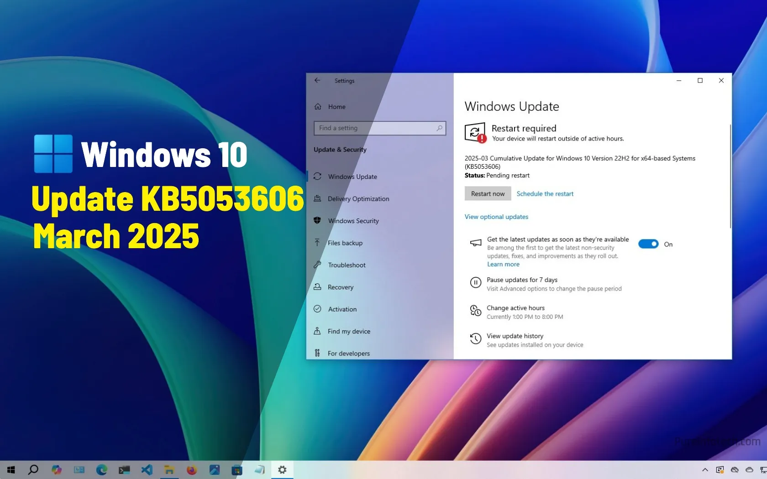767x479 pixels.
Task: Open Find my device settings
Action: [348, 332]
